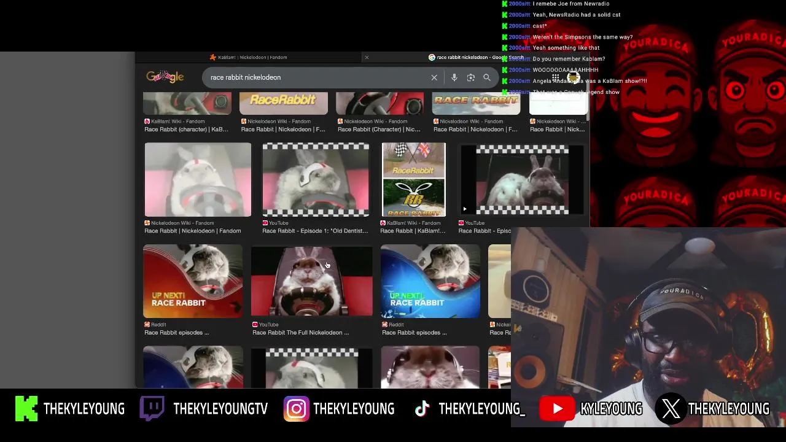The image size is (786, 442).
Task: Select chat message 'Yeah something like that'
Action: [566, 48]
